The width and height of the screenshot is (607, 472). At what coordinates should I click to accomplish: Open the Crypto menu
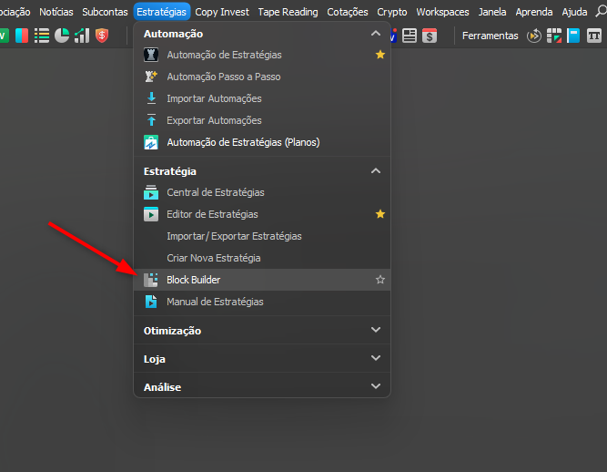coord(392,12)
